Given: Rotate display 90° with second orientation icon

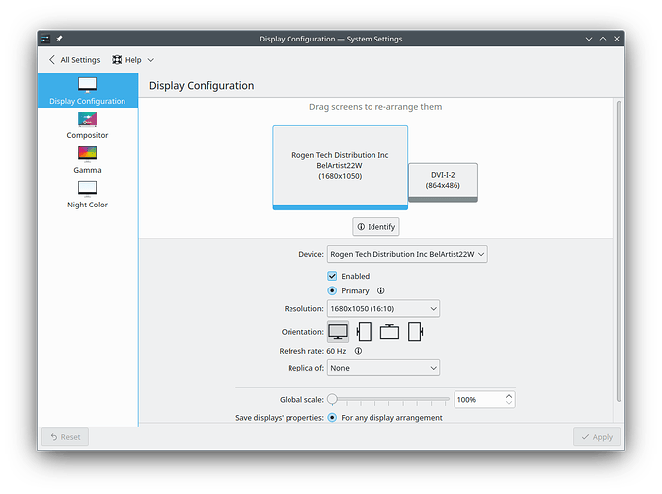Looking at the screenshot, I should [364, 331].
